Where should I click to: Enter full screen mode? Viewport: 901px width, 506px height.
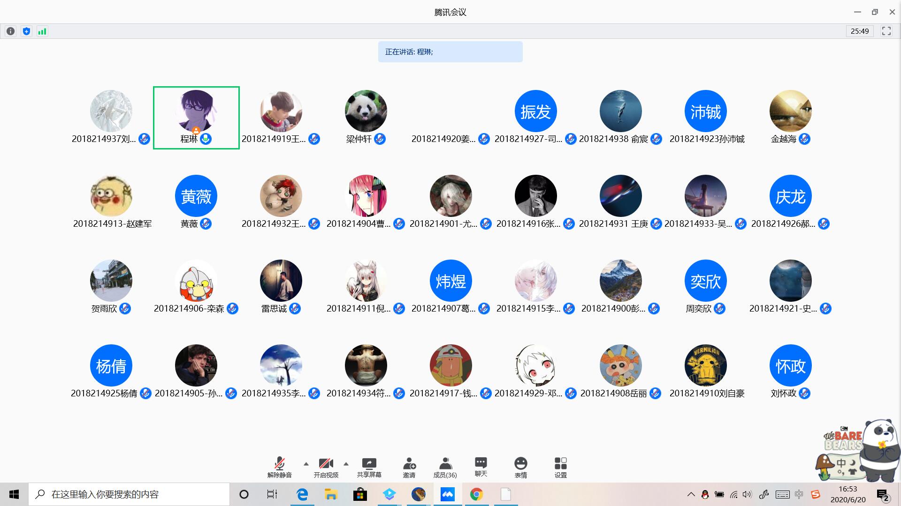click(x=886, y=31)
